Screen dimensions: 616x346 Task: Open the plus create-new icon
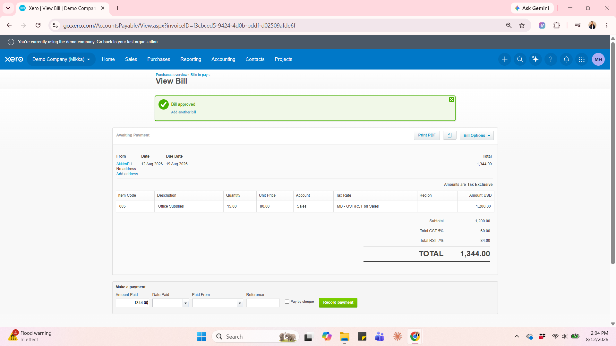(505, 59)
